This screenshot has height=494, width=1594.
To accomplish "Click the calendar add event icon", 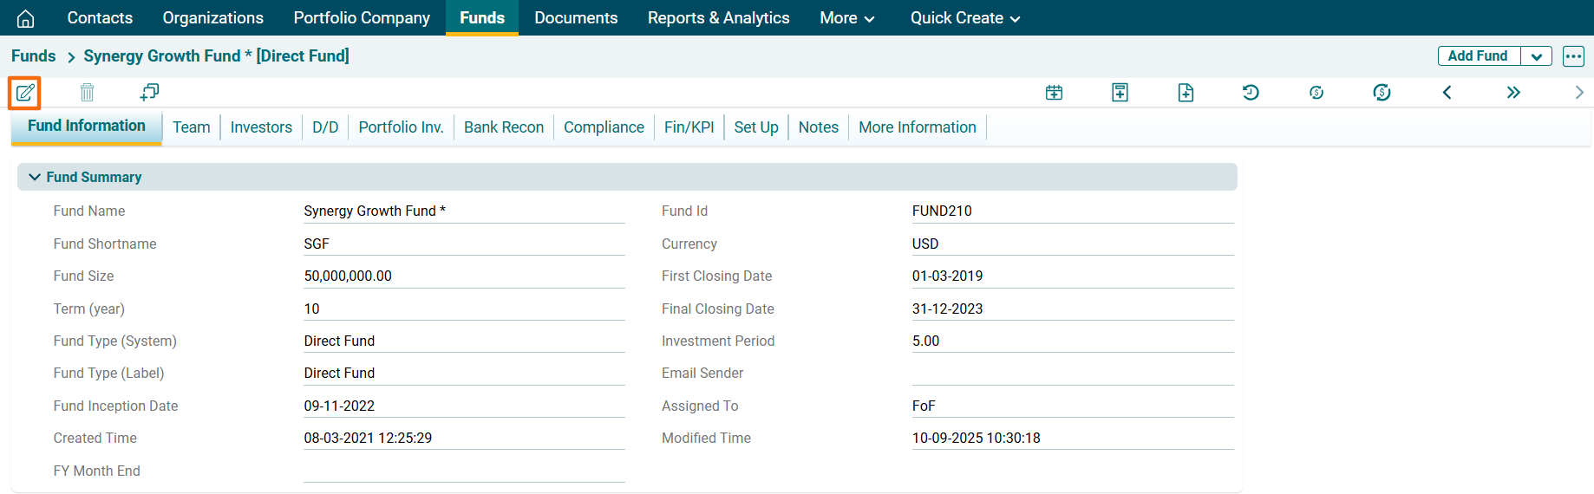I will click(1054, 93).
